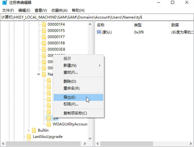194x147 pixels.
Task: Select the 000003E8 registry key
Action: pyautogui.click(x=56, y=49)
